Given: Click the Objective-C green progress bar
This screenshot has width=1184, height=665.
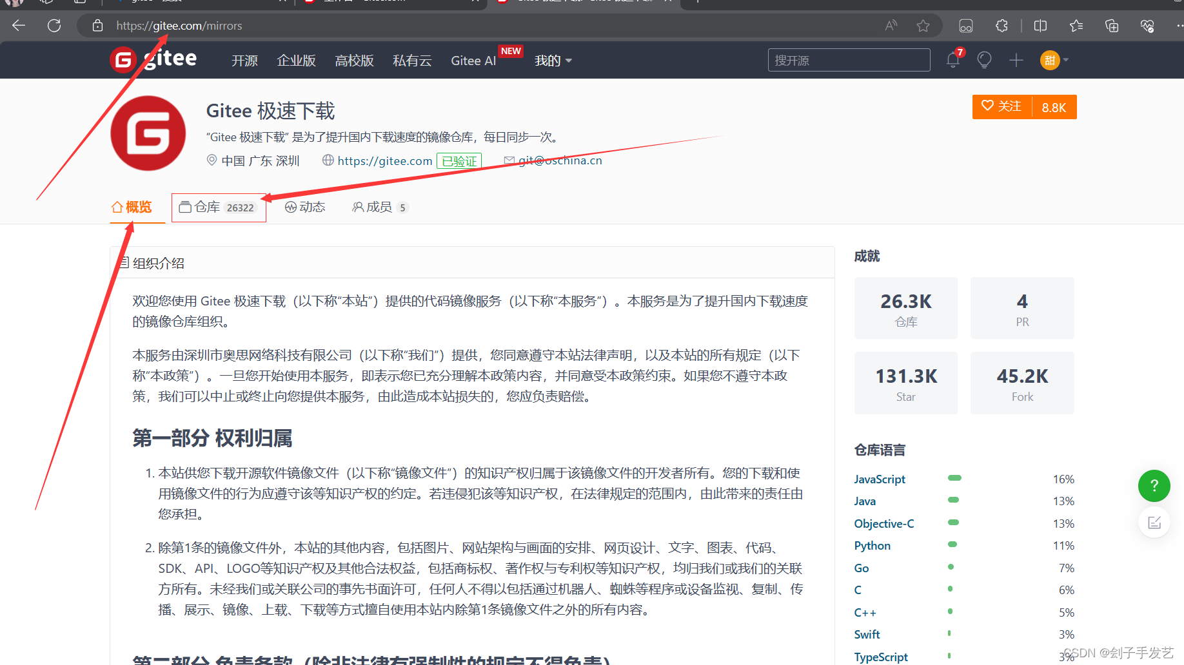Looking at the screenshot, I should coord(953,523).
